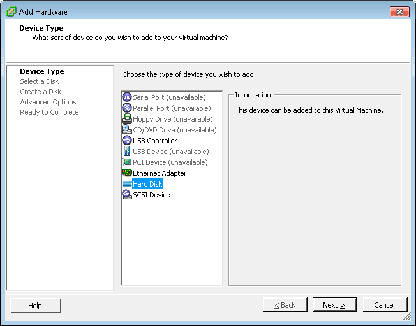The width and height of the screenshot is (416, 326).
Task: Select the SCSI Device icon
Action: pos(126,195)
